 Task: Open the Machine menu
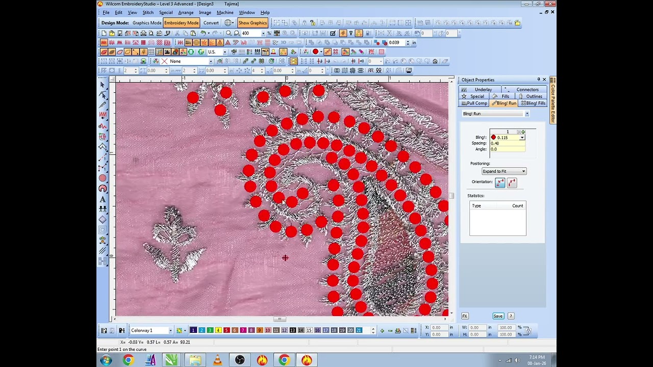coord(225,13)
